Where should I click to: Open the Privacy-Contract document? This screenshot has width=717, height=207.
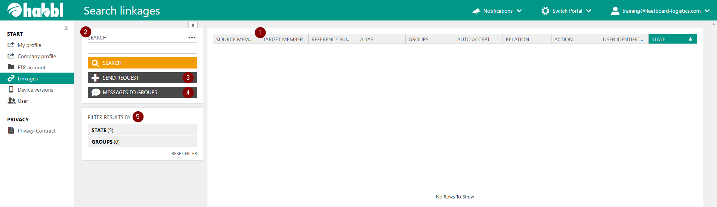[36, 131]
